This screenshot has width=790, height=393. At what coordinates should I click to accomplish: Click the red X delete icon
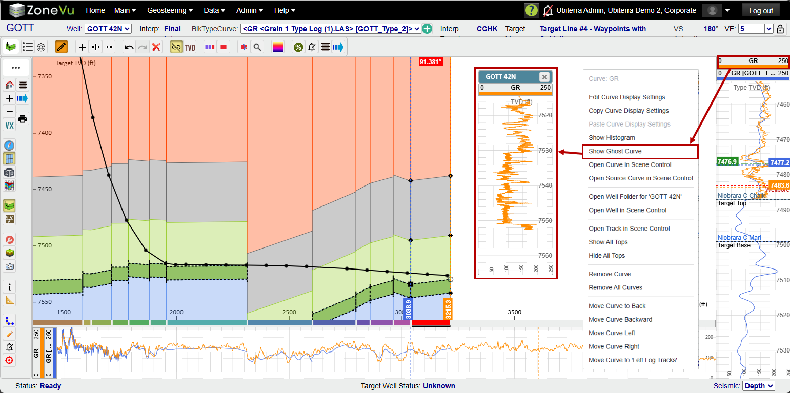coord(156,47)
